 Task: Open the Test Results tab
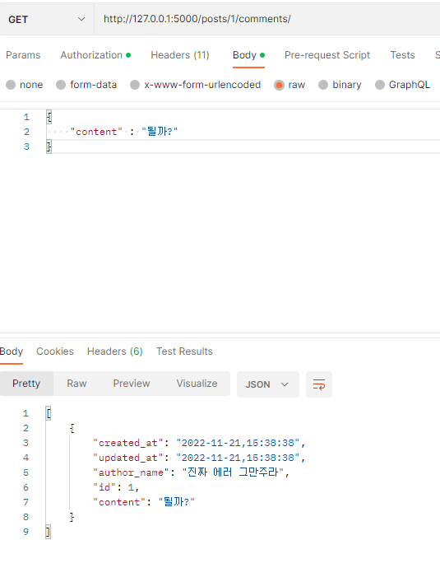click(184, 351)
